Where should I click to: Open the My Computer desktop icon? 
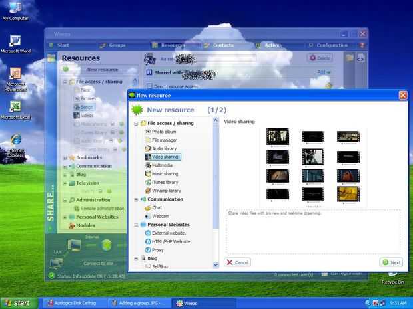pyautogui.click(x=15, y=11)
